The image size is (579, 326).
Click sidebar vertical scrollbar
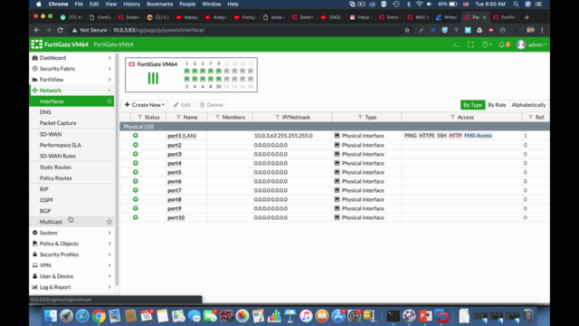pyautogui.click(x=117, y=169)
